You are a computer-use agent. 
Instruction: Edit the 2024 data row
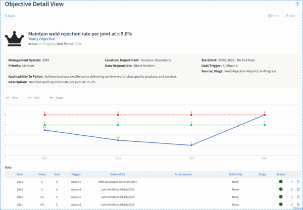291,182
